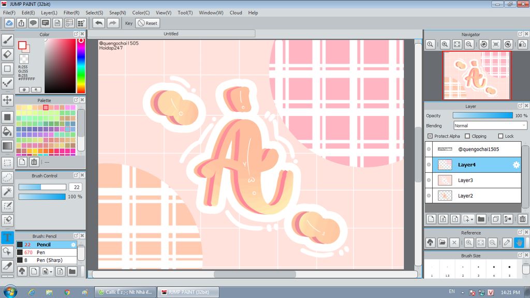Viewport: 530px width, 298px height.
Task: Click the brush size slider
Action: point(42,187)
